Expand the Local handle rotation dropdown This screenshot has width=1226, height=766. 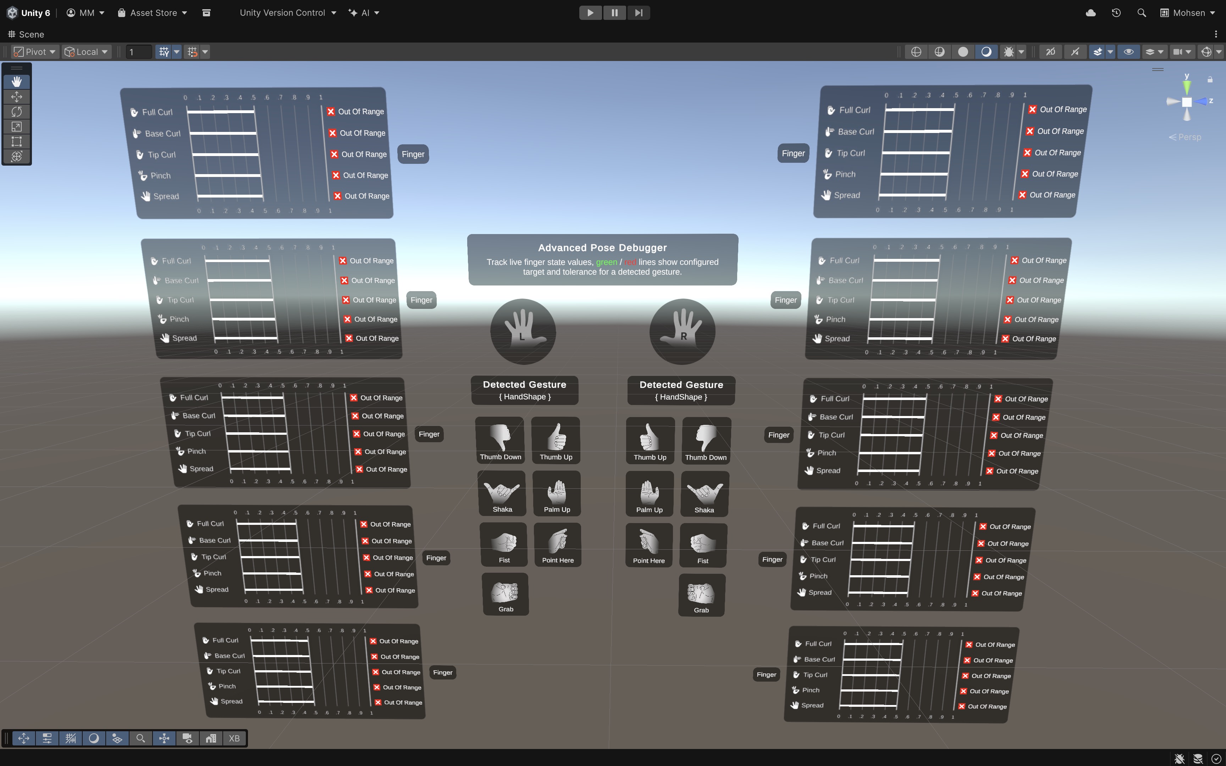(87, 52)
